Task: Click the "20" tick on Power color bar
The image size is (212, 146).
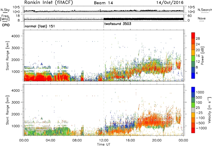Action: [198, 50]
